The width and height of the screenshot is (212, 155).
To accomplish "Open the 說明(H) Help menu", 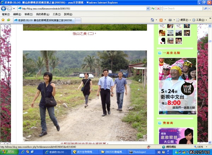I will 68,14.
